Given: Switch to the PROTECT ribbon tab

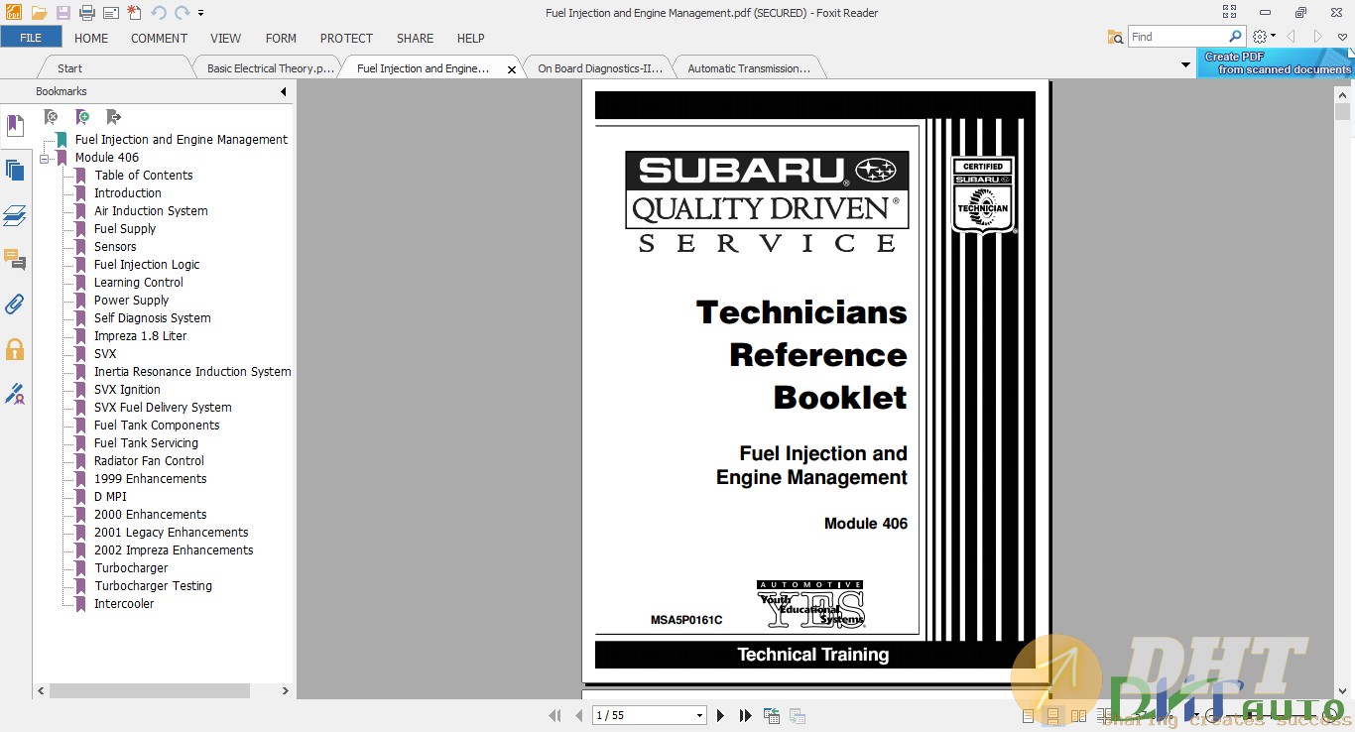Looking at the screenshot, I should [346, 38].
